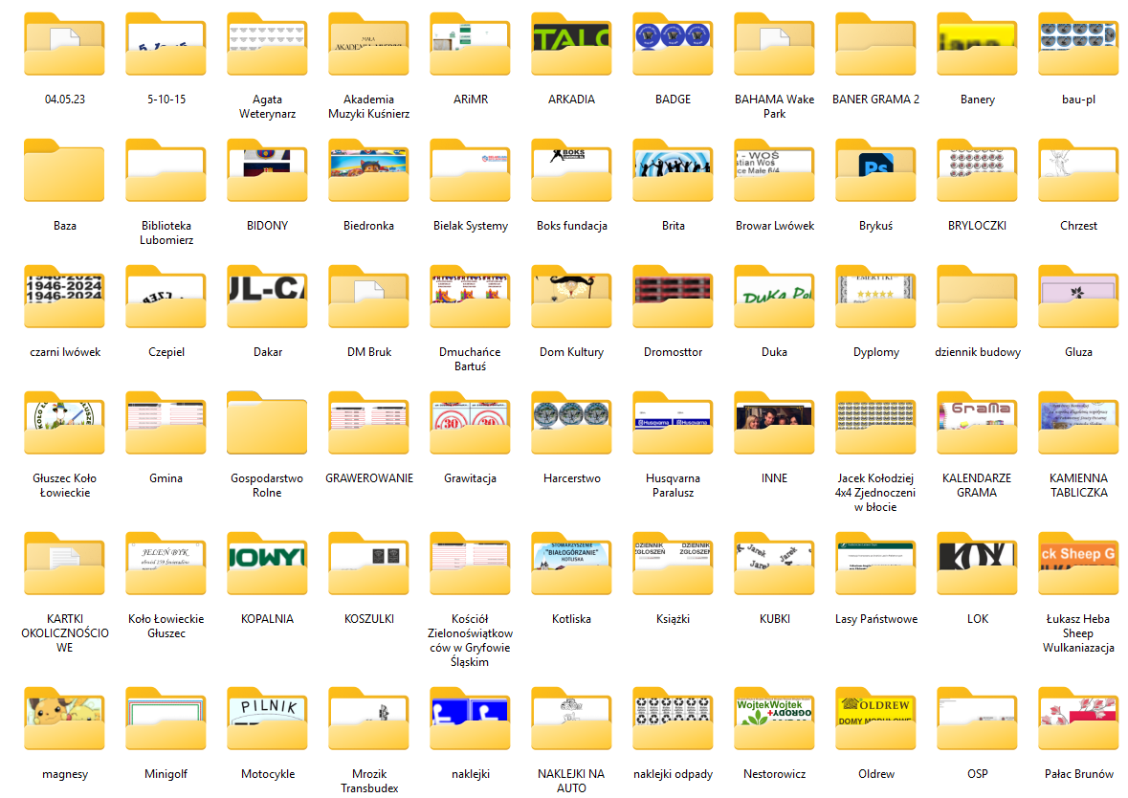Click the Grawitacja folder icon
This screenshot has width=1128, height=798.
point(470,423)
